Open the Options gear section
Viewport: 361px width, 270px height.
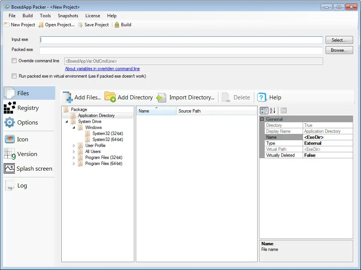point(10,122)
